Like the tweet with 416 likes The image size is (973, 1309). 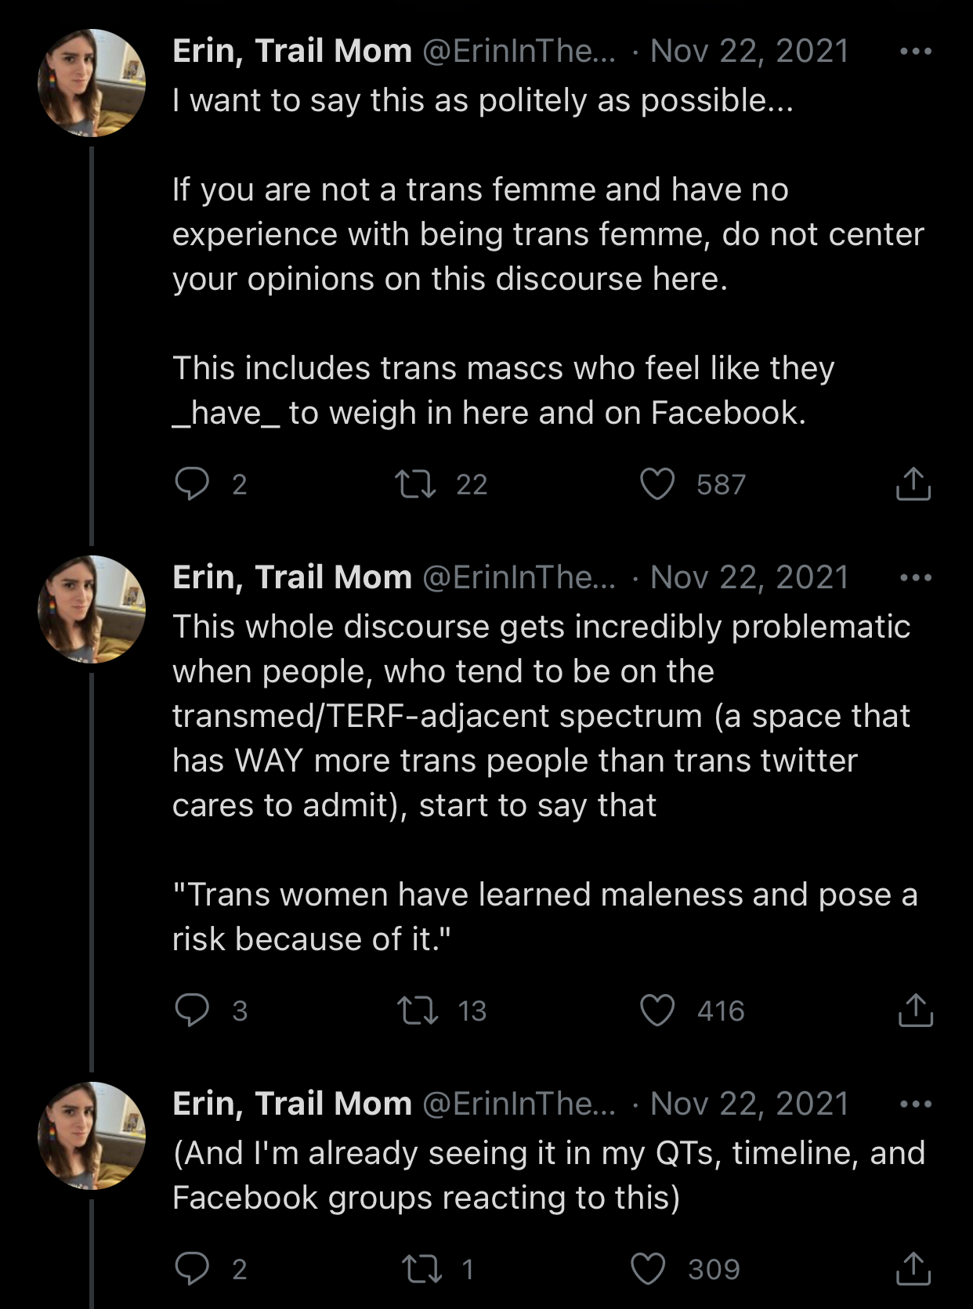[657, 1010]
